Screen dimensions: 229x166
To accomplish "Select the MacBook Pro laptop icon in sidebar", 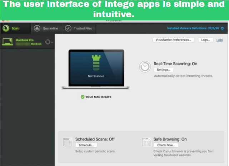I will click(x=8, y=42).
